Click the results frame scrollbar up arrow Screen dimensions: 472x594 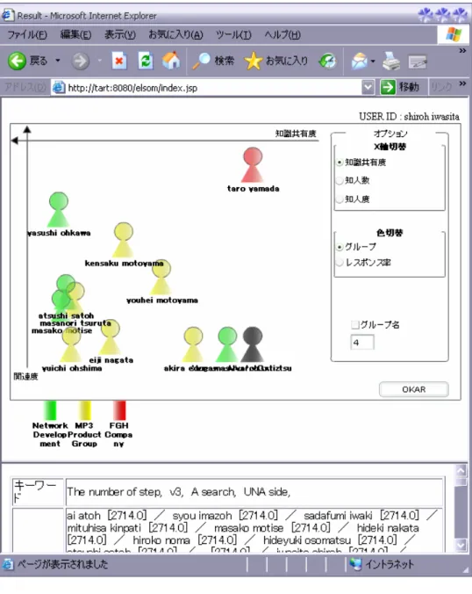461,471
